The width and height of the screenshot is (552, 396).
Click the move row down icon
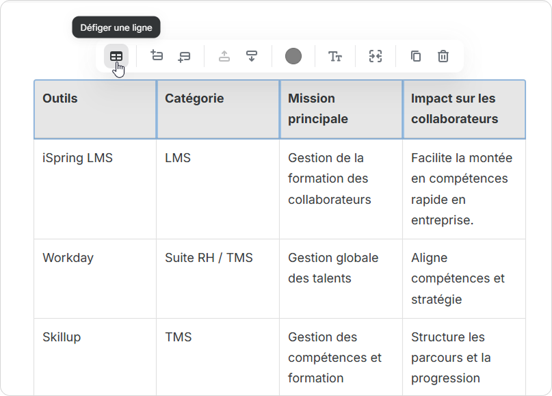coord(252,56)
